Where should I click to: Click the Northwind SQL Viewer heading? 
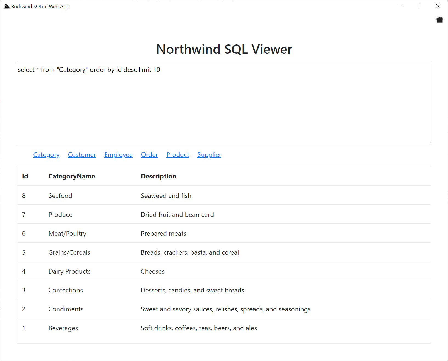(224, 49)
